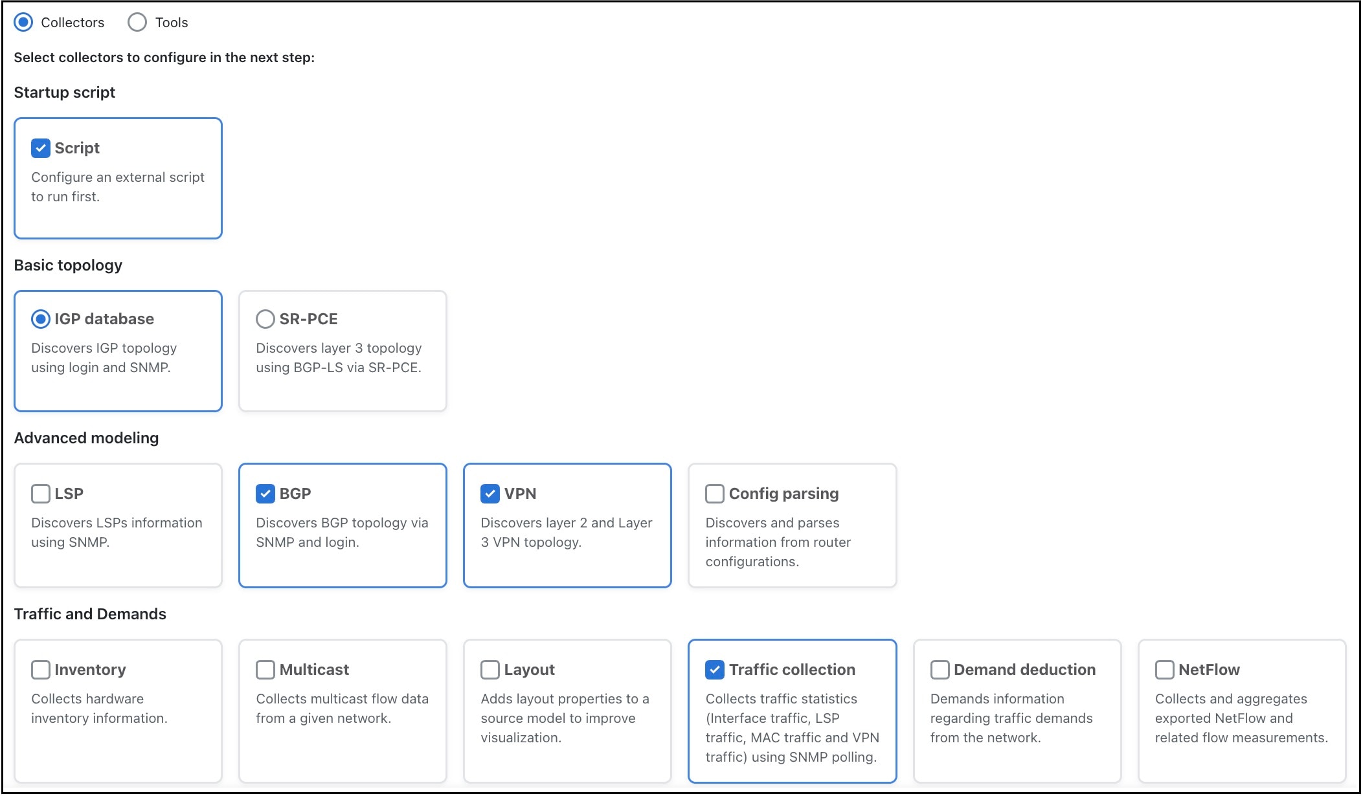Choose the SR-PCE radio button
The width and height of the screenshot is (1363, 796).
pos(265,319)
